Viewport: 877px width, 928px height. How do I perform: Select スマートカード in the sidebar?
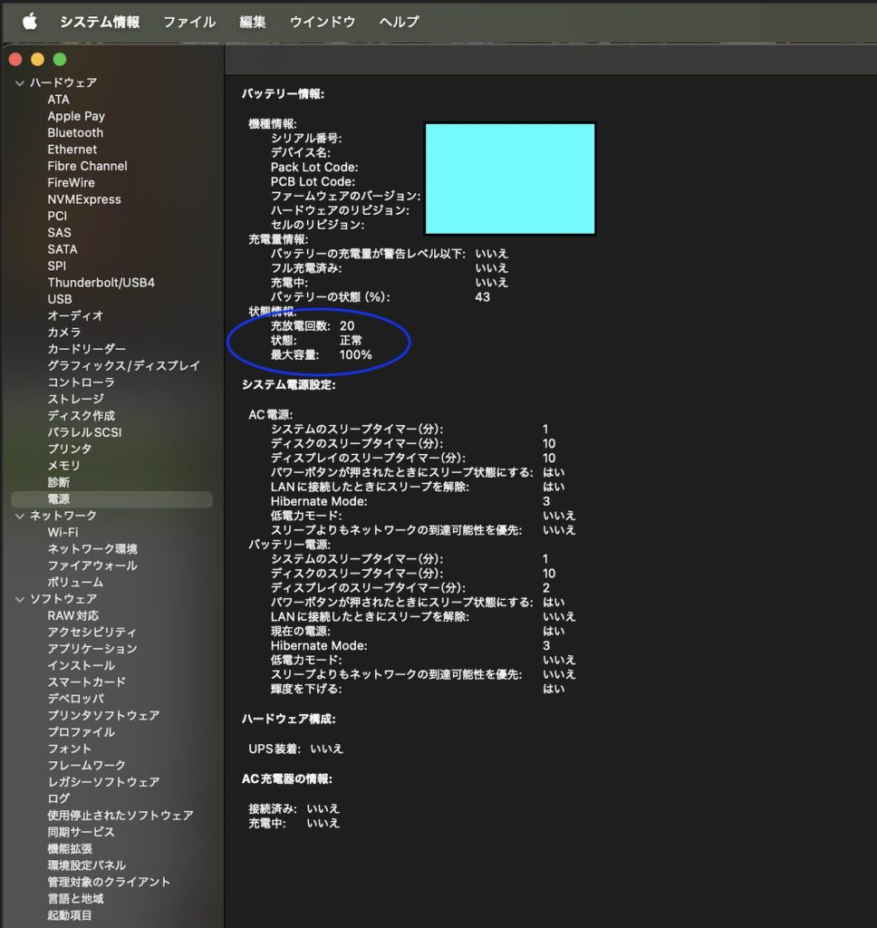86,681
